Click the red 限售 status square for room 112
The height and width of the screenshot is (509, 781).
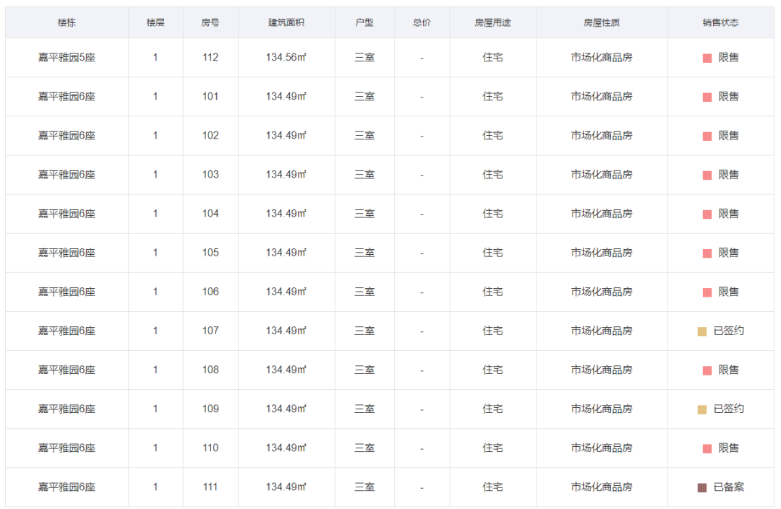pos(707,58)
